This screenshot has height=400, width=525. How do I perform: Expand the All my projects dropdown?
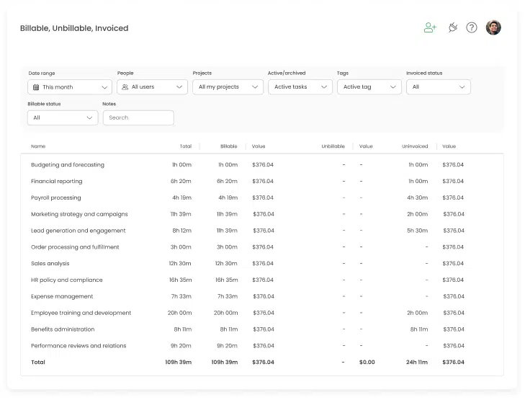[228, 87]
